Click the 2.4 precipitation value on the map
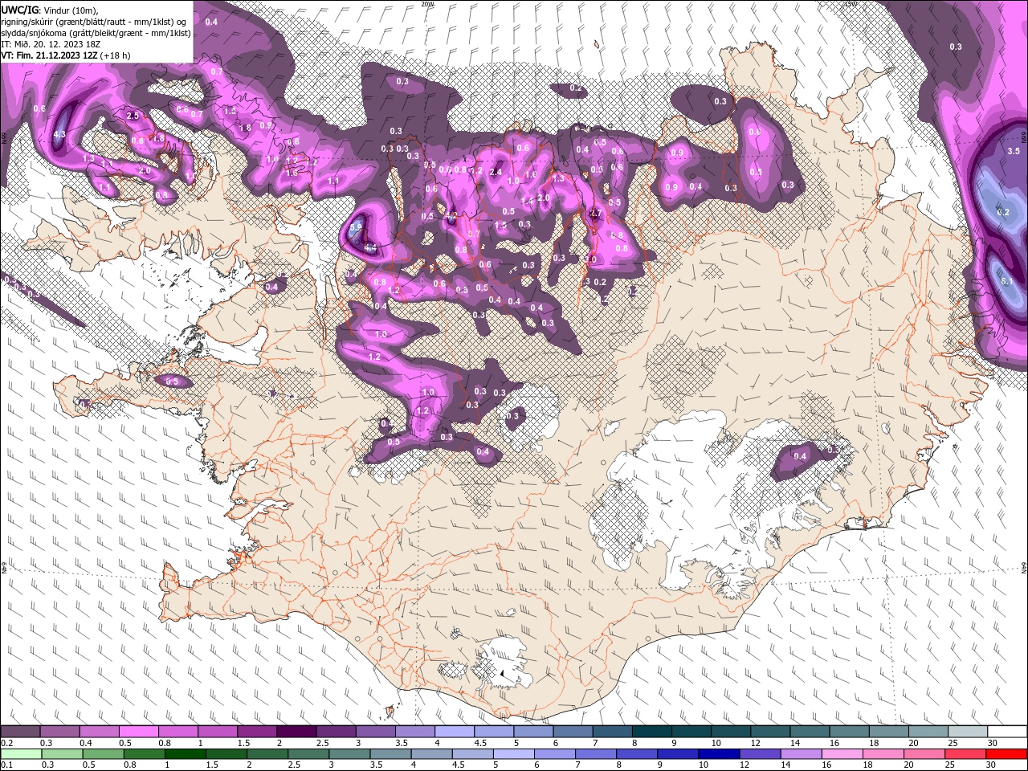Viewport: 1028px width, 771px height. (x=496, y=171)
